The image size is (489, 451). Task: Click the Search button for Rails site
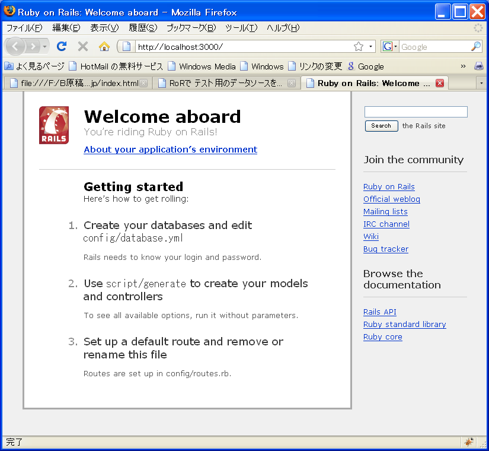point(381,126)
